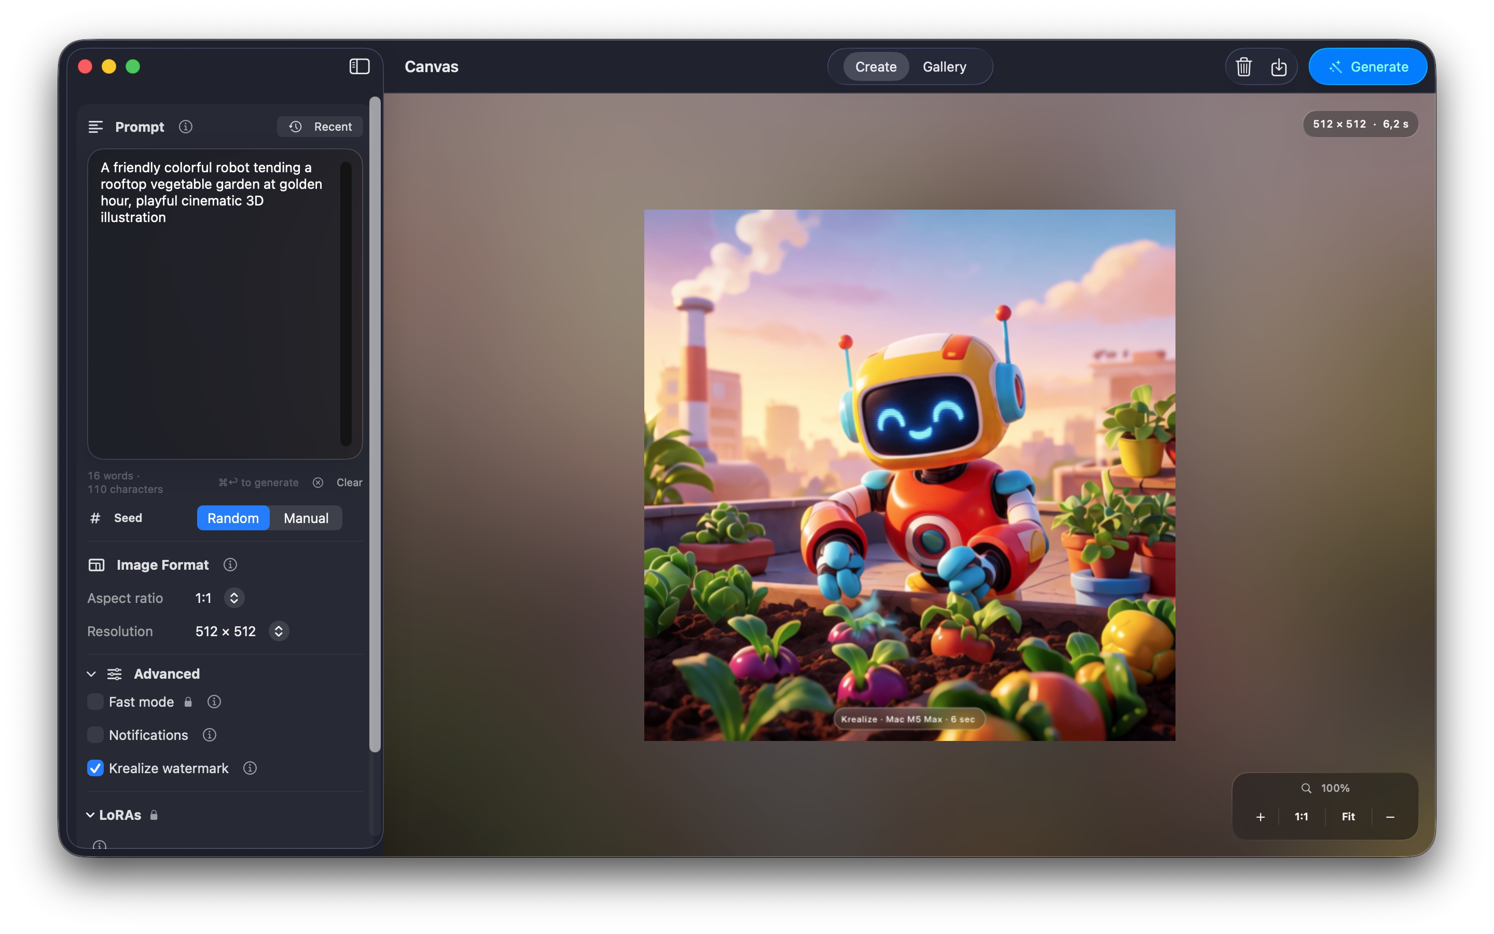Click the Advanced sliders icon
Screen dimensions: 1494x934
(114, 674)
